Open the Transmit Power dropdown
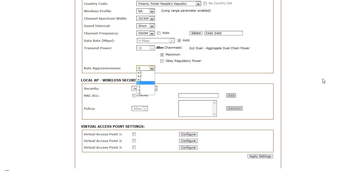The width and height of the screenshot is (356, 171). pos(145,48)
